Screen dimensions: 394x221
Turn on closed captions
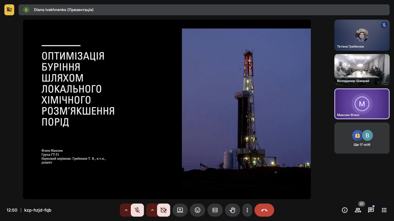click(215, 210)
